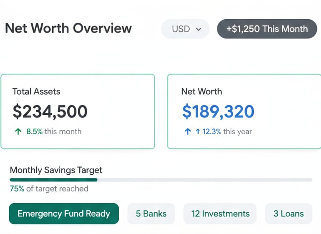Screen dimensions: 321x234
Task: Open the 3 Loans chip
Action: click(288, 214)
